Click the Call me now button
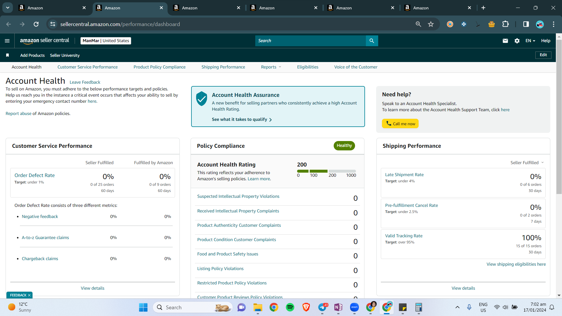Screen dimensions: 562x316 click(x=400, y=123)
